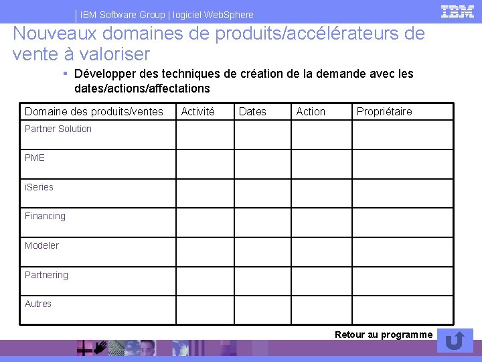Click the Propriétaire cell for Partnering
Image resolution: width=482 pixels, height=362 pixels.
click(402, 281)
